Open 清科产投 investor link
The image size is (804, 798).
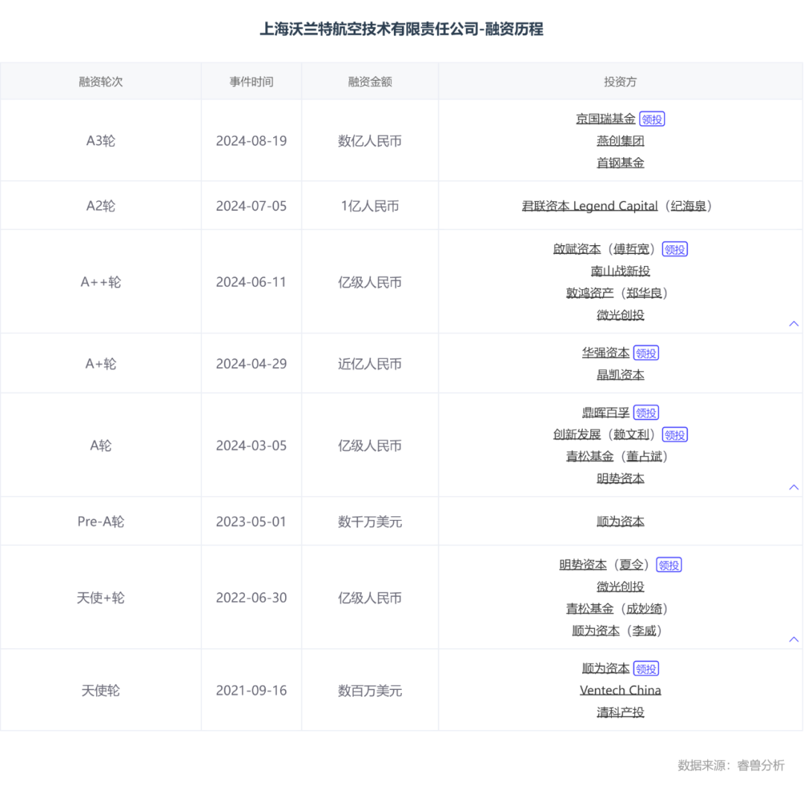click(x=620, y=712)
